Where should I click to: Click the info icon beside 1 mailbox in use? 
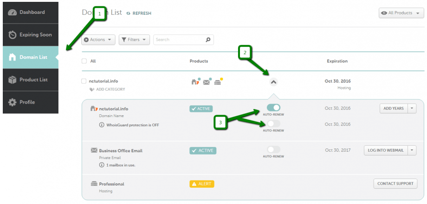[101, 165]
